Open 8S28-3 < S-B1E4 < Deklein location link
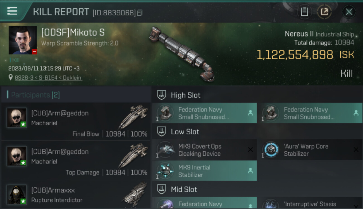The image size is (363, 209). [48, 78]
